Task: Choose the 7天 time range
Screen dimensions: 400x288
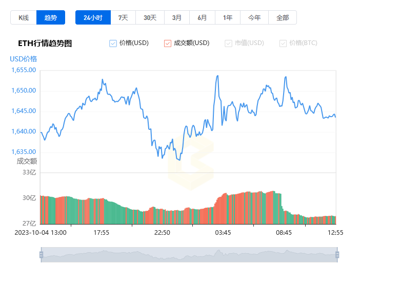Action: click(x=123, y=17)
